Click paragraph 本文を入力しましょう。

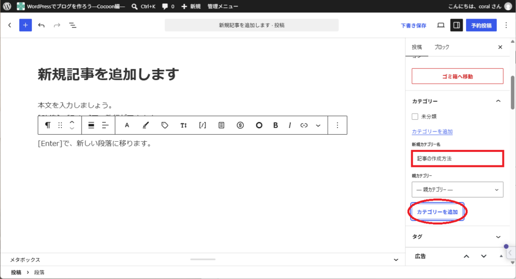[76, 106]
